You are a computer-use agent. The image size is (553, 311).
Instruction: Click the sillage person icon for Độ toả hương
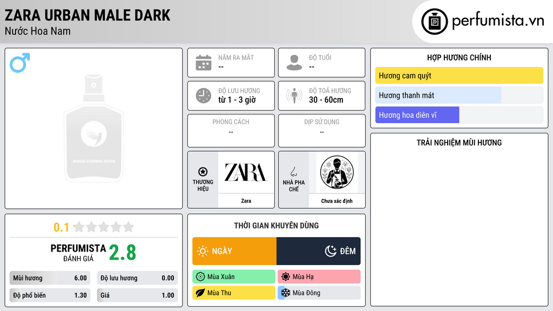click(294, 96)
